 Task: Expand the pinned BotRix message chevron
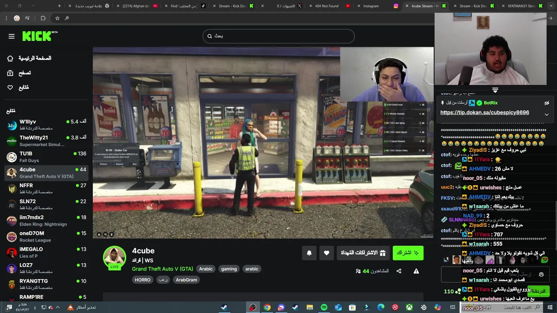[547, 114]
